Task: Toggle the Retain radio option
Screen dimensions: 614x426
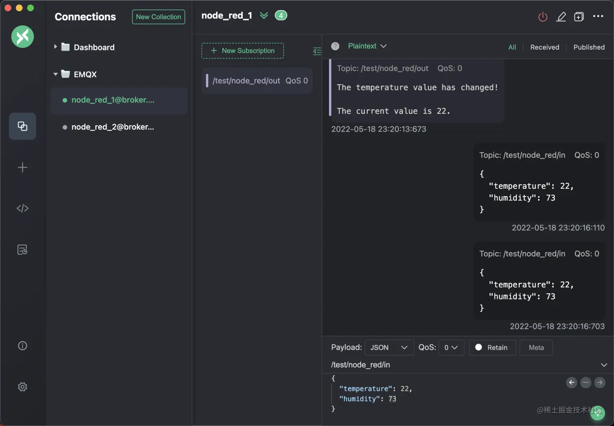Action: pyautogui.click(x=478, y=347)
